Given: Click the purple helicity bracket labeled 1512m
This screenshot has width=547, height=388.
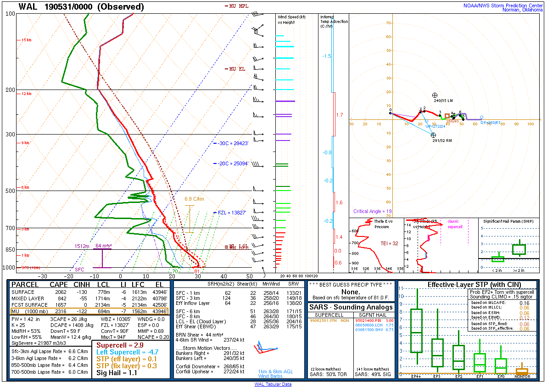Looking at the screenshot, I should tap(102, 258).
